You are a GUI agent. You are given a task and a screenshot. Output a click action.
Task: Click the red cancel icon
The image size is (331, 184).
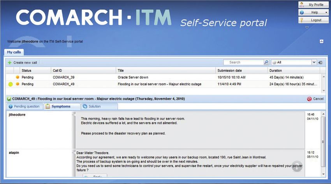click(x=309, y=99)
